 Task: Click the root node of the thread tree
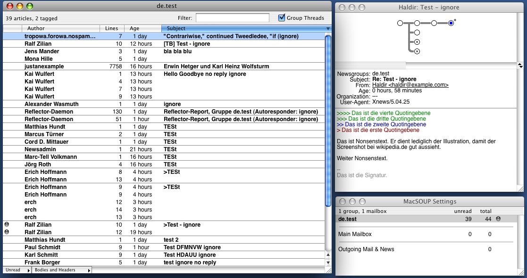(400, 23)
